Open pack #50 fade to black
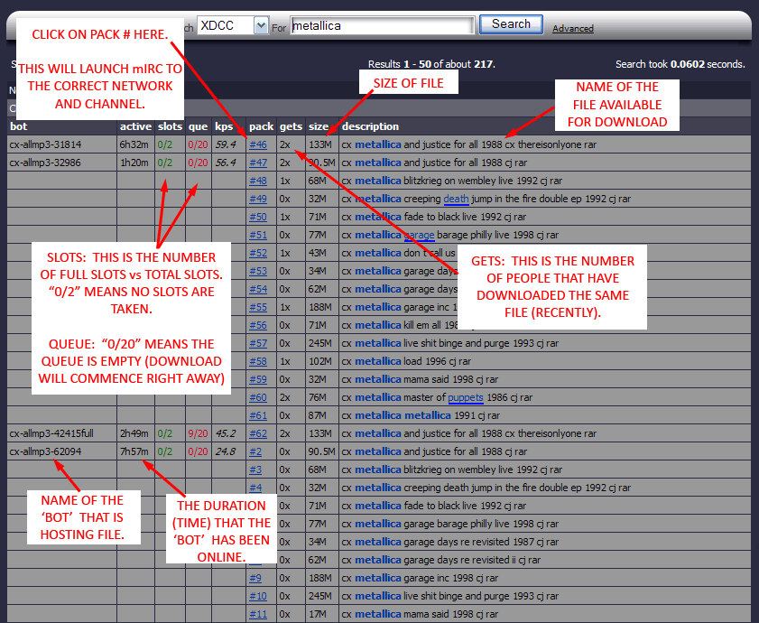The width and height of the screenshot is (759, 623). (258, 217)
